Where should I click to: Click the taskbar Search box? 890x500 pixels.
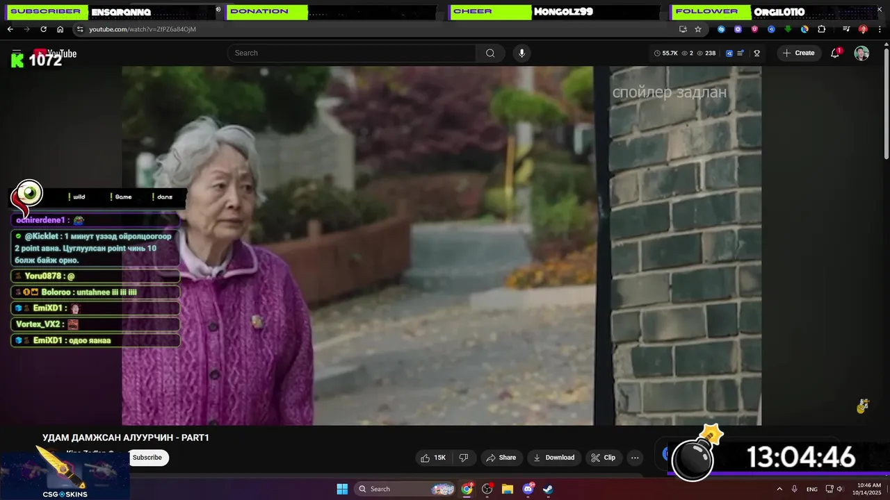coord(406,489)
